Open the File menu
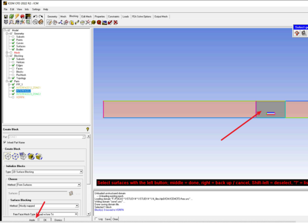The image size is (308, 223). tap(6, 9)
